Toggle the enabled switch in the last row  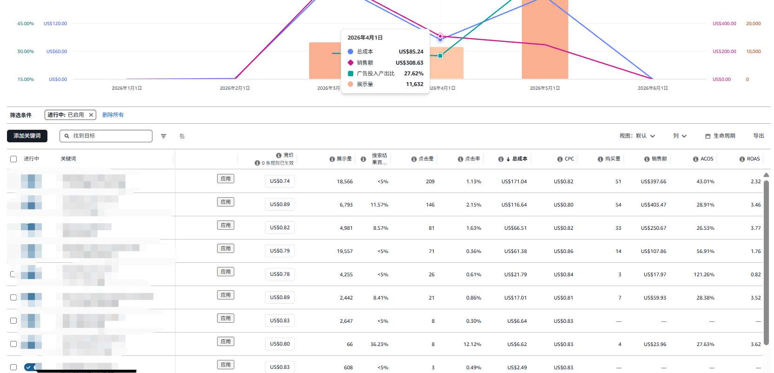coord(32,367)
